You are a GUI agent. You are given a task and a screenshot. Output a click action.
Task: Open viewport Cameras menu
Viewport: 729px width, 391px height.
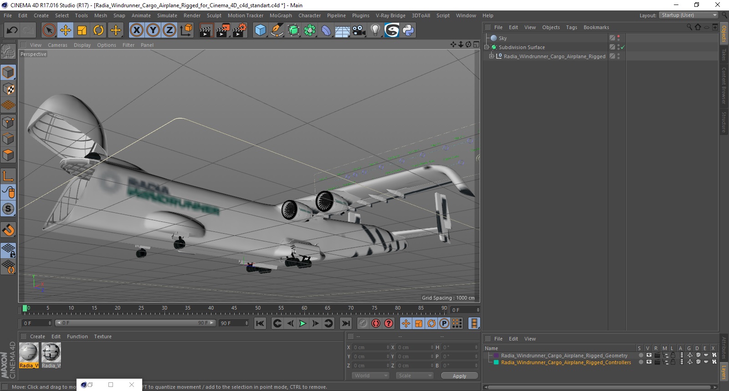57,45
